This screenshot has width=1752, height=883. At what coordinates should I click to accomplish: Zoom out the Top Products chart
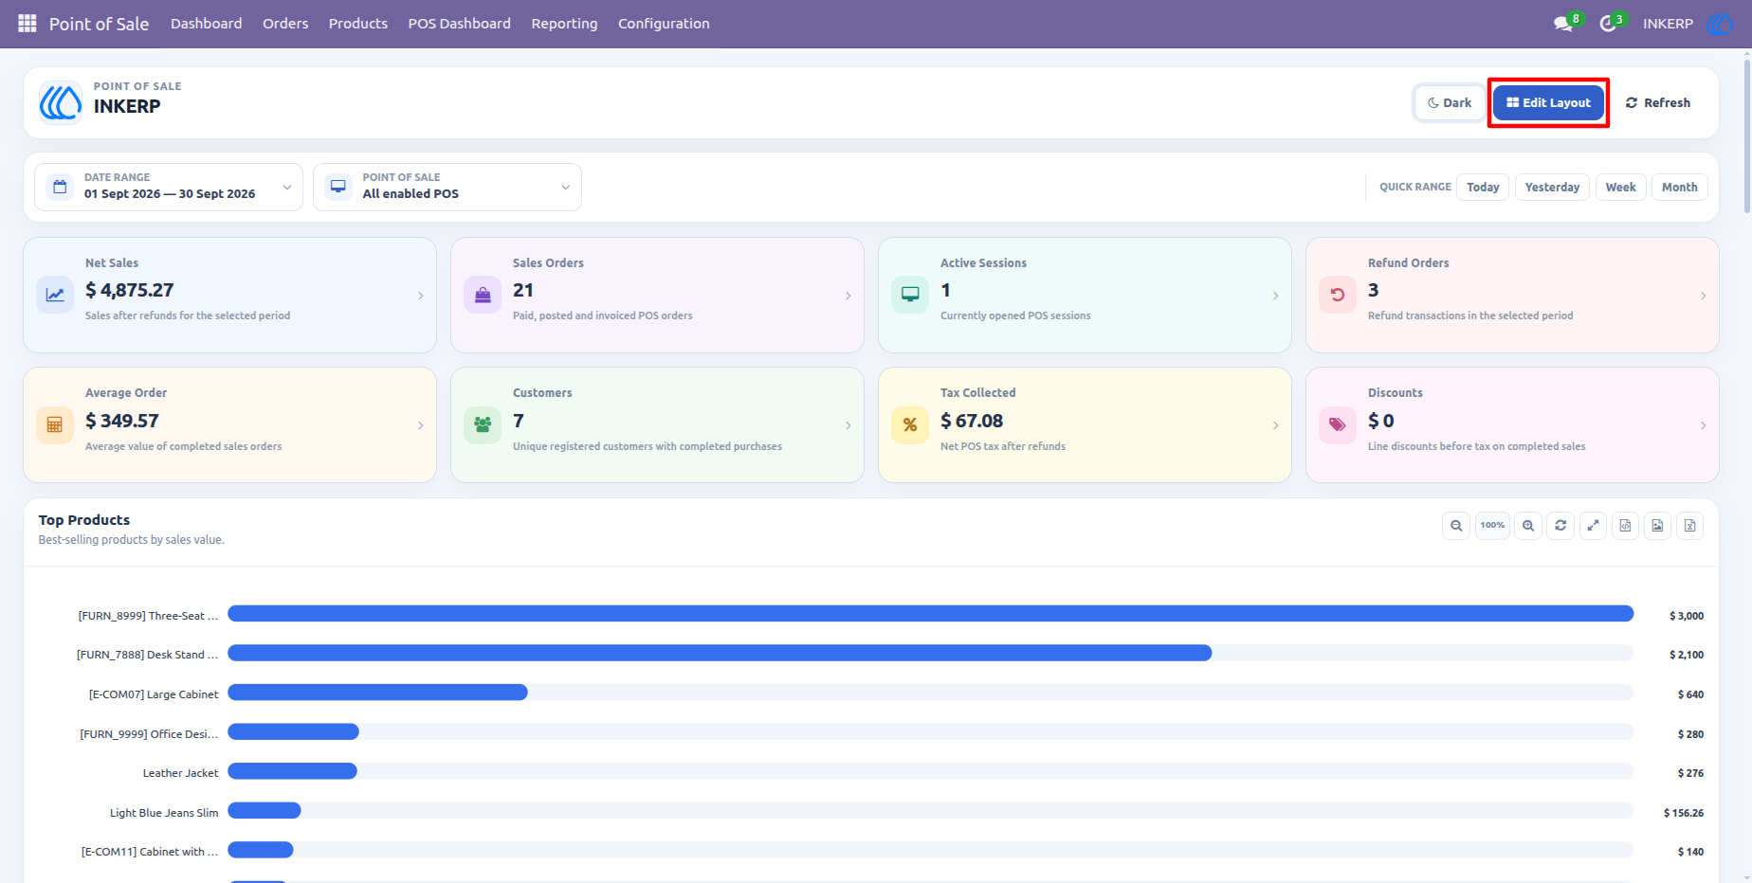(1456, 526)
